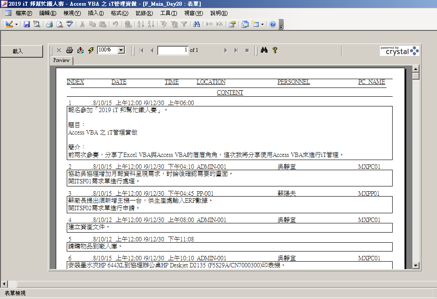This screenshot has height=299, width=437.
Task: Select the Preview tab
Action: (61, 61)
